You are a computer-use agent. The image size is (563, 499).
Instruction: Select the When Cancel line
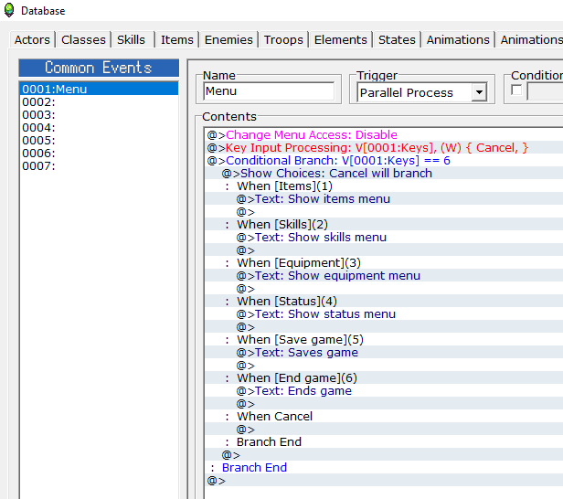(x=384, y=417)
